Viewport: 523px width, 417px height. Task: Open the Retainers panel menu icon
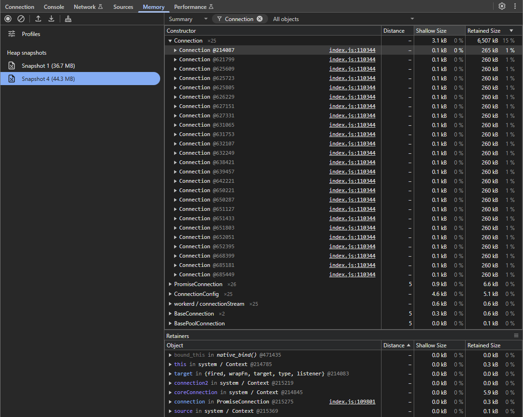point(516,336)
